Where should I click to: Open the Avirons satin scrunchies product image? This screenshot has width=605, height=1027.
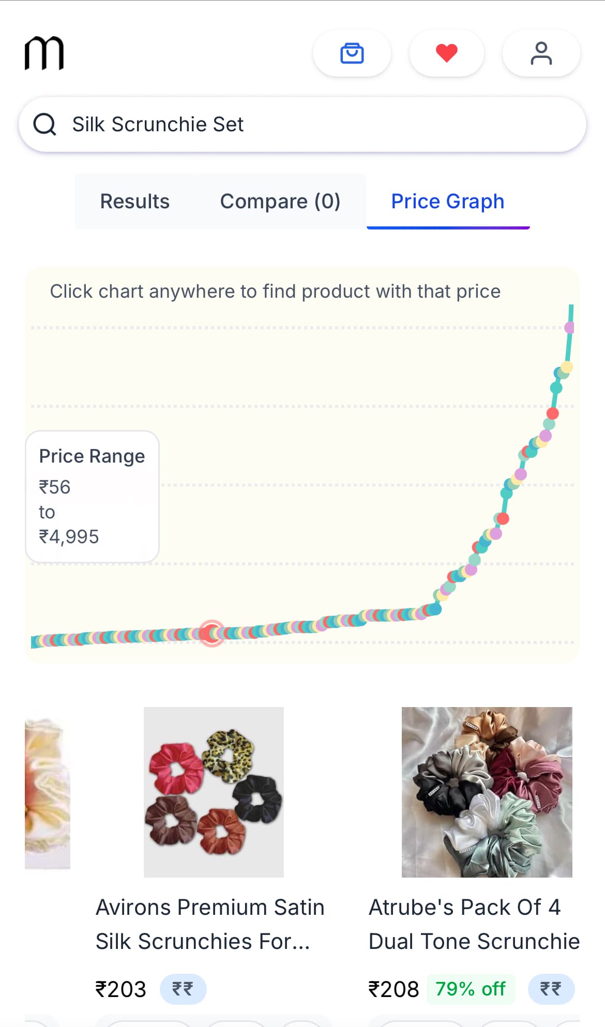(214, 792)
